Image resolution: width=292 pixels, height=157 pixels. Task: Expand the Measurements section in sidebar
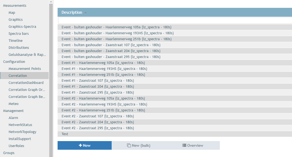pyautogui.click(x=15, y=5)
